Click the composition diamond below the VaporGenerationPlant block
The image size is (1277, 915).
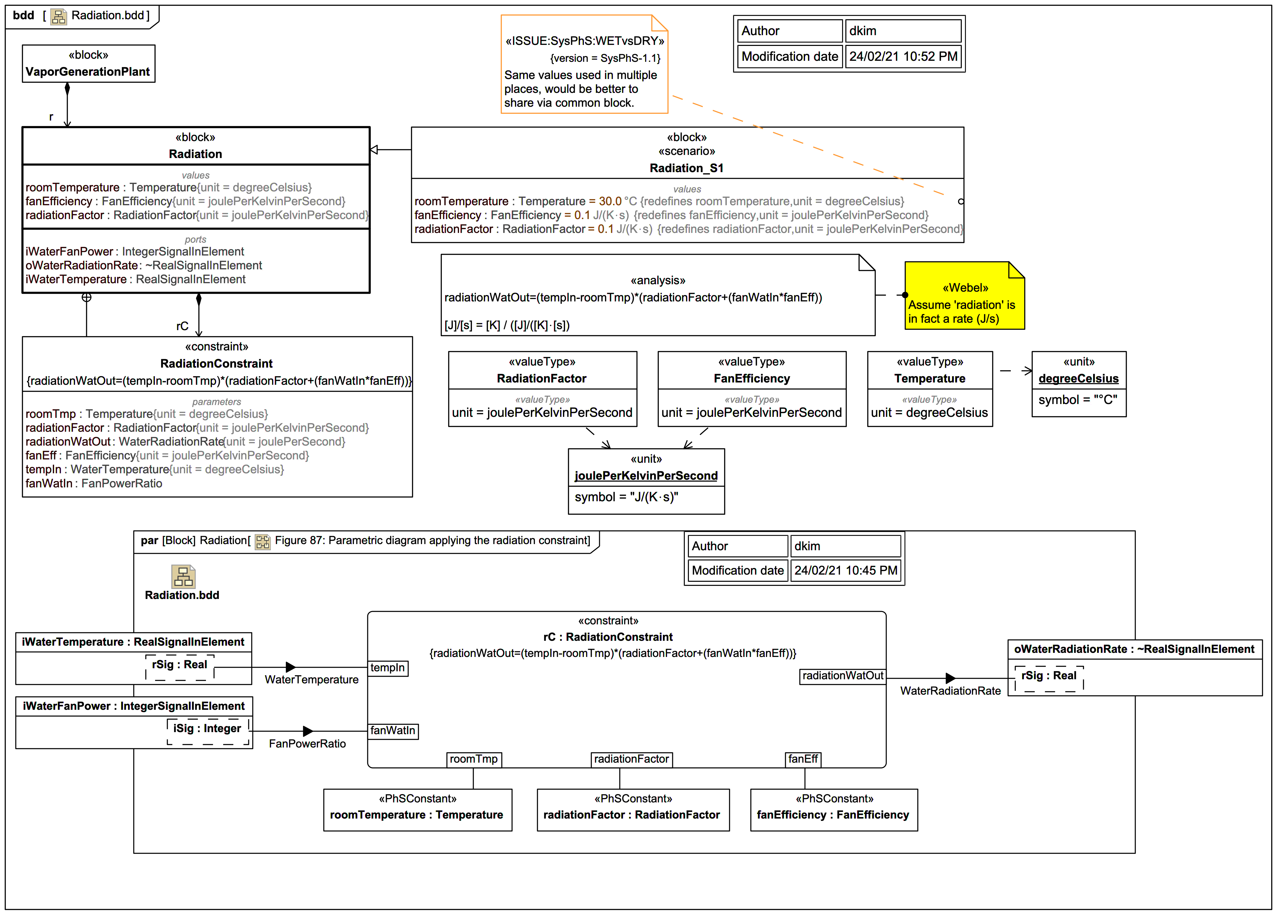(x=67, y=89)
